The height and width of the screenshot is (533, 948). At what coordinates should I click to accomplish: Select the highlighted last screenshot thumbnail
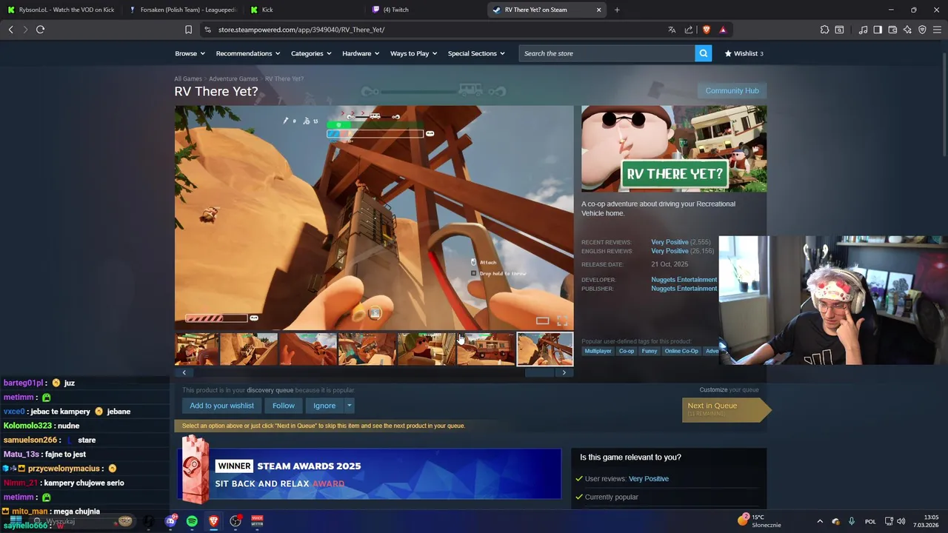[x=545, y=349]
